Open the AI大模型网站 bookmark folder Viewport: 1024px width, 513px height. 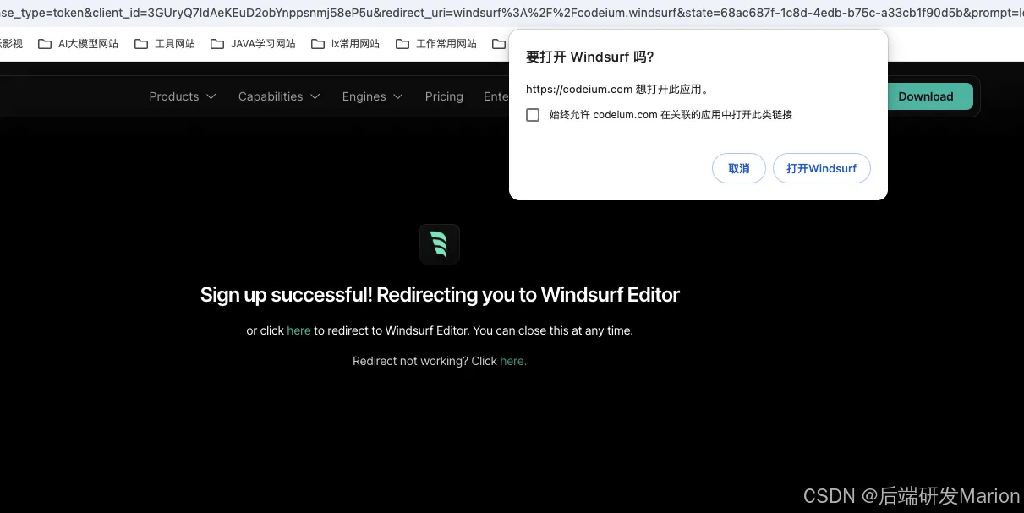(79, 44)
